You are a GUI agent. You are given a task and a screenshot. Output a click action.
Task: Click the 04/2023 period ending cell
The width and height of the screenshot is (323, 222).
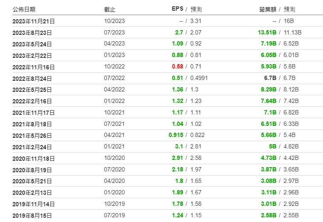point(114,44)
